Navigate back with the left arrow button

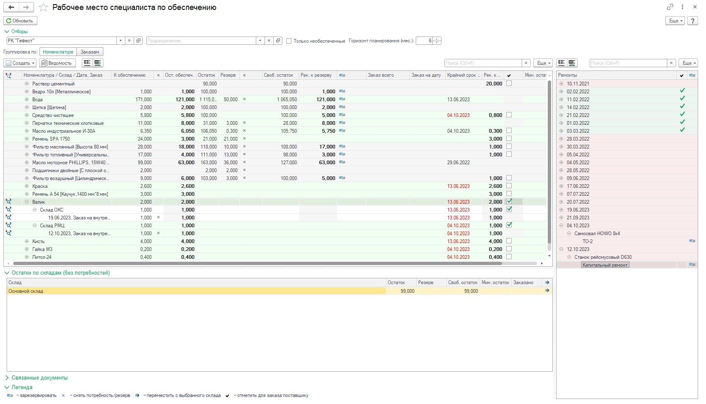(11, 7)
